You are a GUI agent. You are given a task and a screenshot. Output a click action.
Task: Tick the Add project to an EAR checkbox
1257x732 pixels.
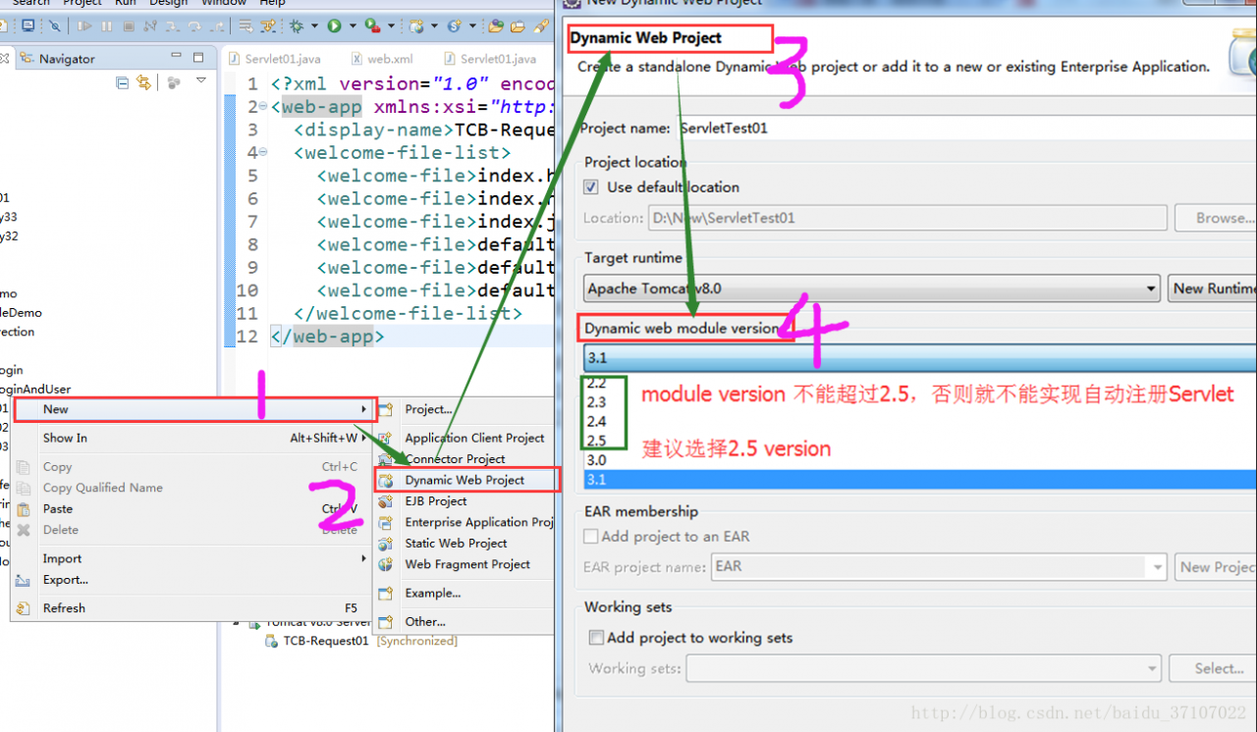tap(591, 537)
